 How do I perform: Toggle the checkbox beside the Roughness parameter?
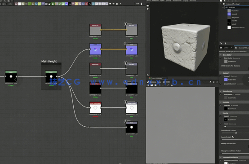click(220, 94)
